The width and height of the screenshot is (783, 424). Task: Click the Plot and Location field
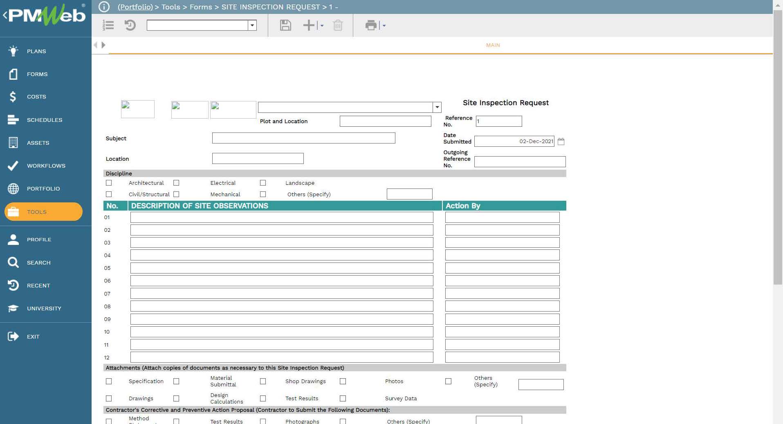pos(385,121)
